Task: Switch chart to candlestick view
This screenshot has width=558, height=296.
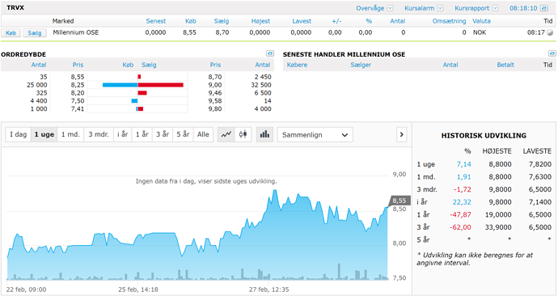Action: point(243,134)
